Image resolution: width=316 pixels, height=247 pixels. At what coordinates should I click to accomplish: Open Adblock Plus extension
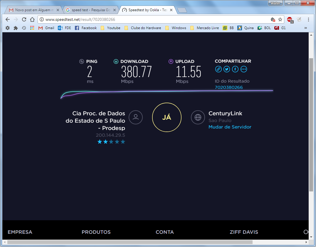click(x=290, y=20)
